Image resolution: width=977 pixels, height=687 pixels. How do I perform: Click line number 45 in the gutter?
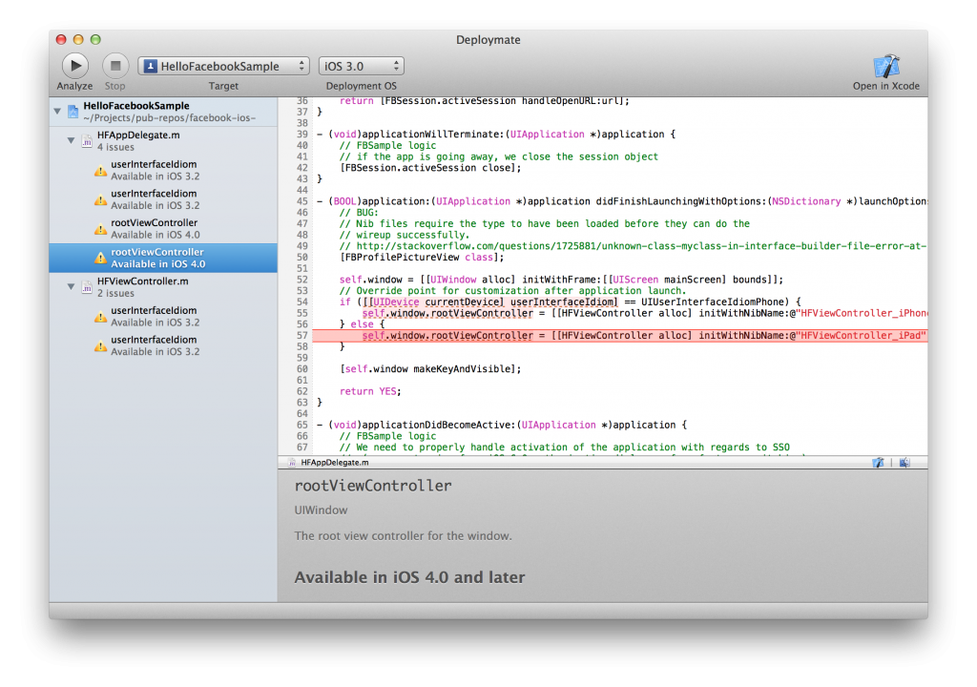click(302, 201)
